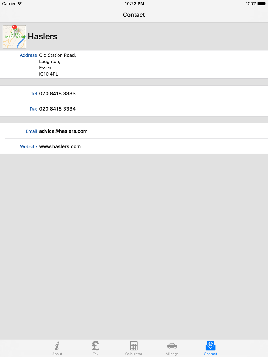Tap the address Old Station Road text
This screenshot has width=268, height=357.
[57, 55]
